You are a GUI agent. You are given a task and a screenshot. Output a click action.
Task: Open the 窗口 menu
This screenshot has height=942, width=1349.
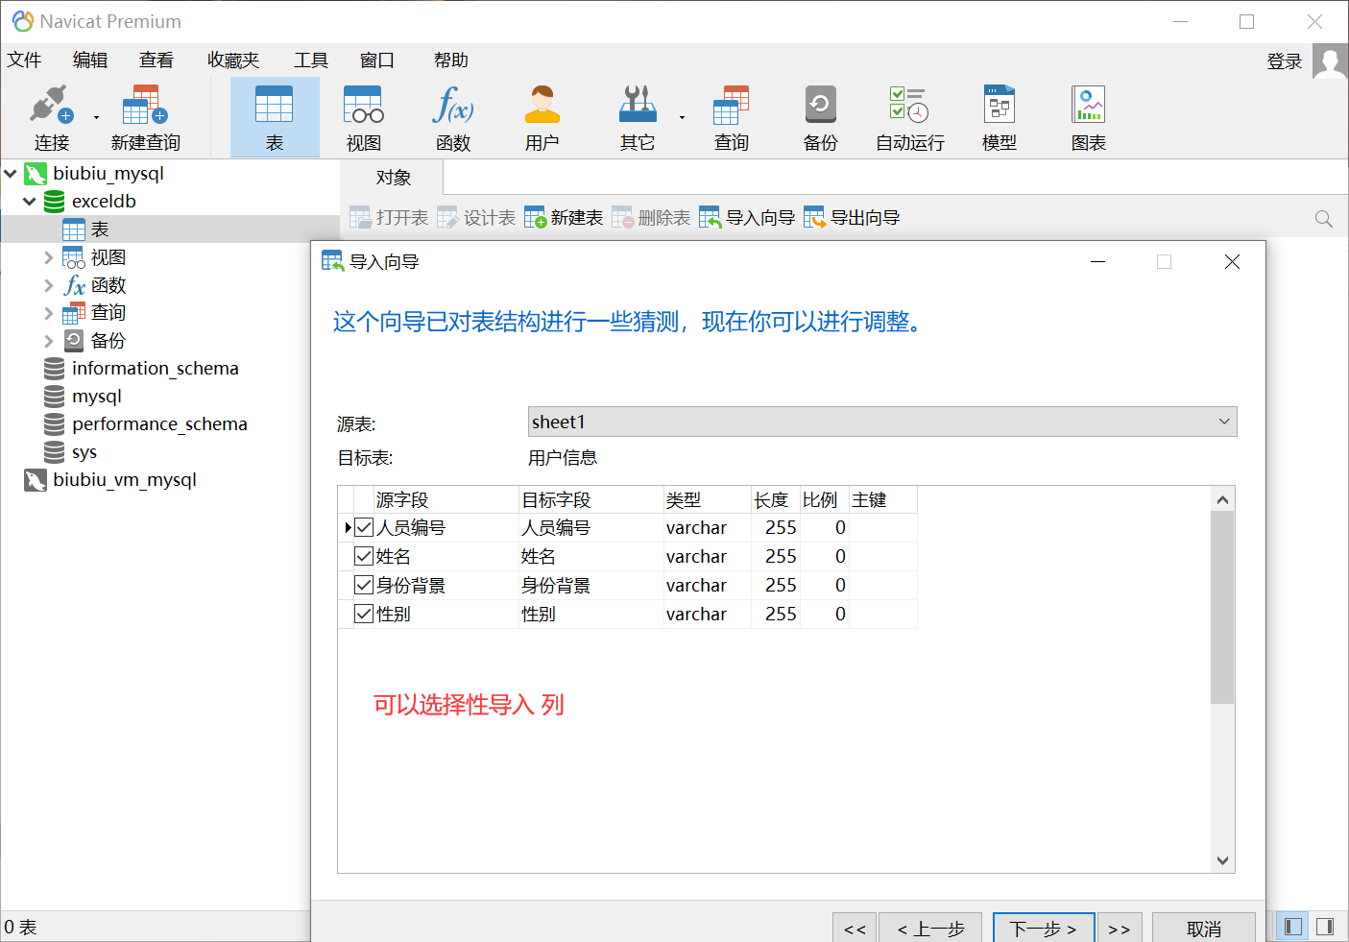pos(377,60)
